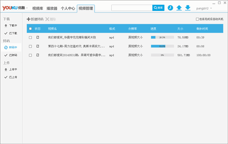Click the 0% progress bar
The width and height of the screenshot is (228, 144).
(x=162, y=55)
